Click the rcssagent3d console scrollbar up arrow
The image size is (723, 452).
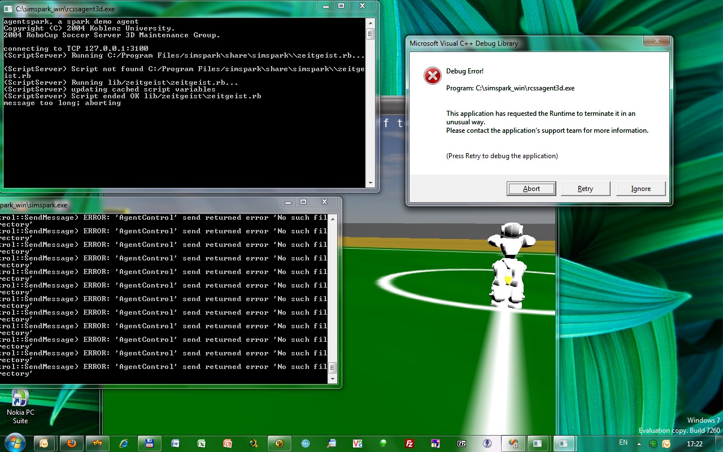[x=371, y=22]
